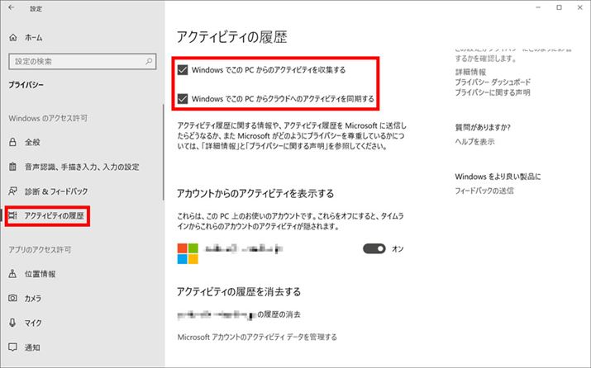The image size is (591, 368).
Task: Open the カメラ settings page
Action: [x=33, y=299]
